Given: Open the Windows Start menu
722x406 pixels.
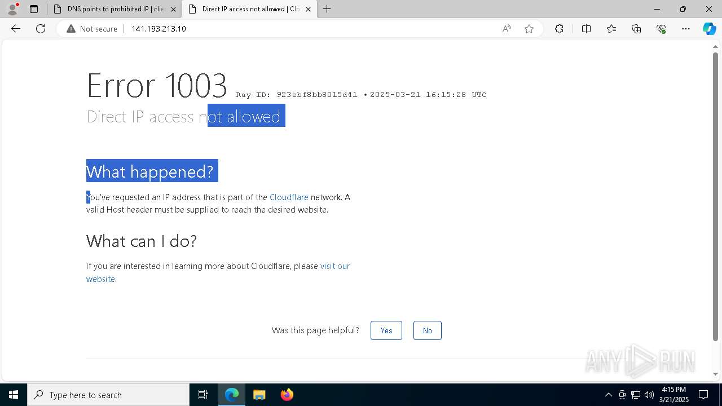Looking at the screenshot, I should (14, 395).
